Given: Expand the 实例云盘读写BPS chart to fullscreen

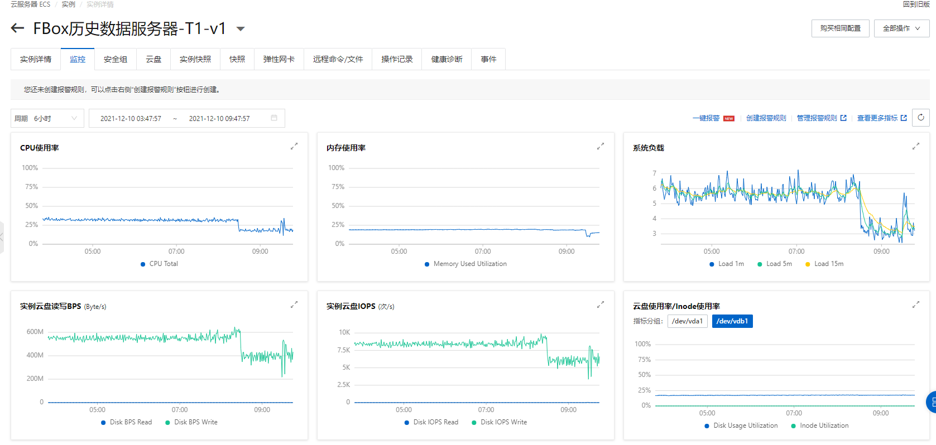Looking at the screenshot, I should (294, 305).
